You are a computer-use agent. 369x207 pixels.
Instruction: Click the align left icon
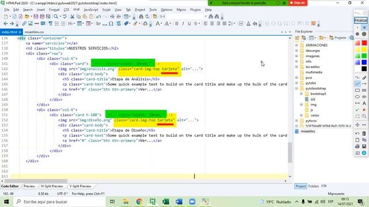206,24
